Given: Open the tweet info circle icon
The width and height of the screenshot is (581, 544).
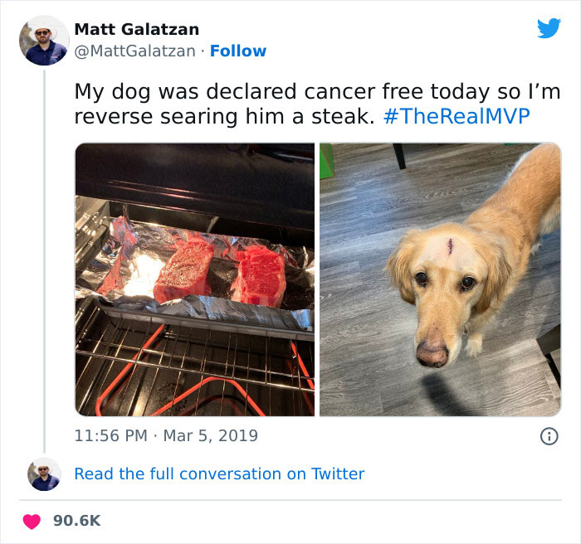Looking at the screenshot, I should (x=549, y=436).
